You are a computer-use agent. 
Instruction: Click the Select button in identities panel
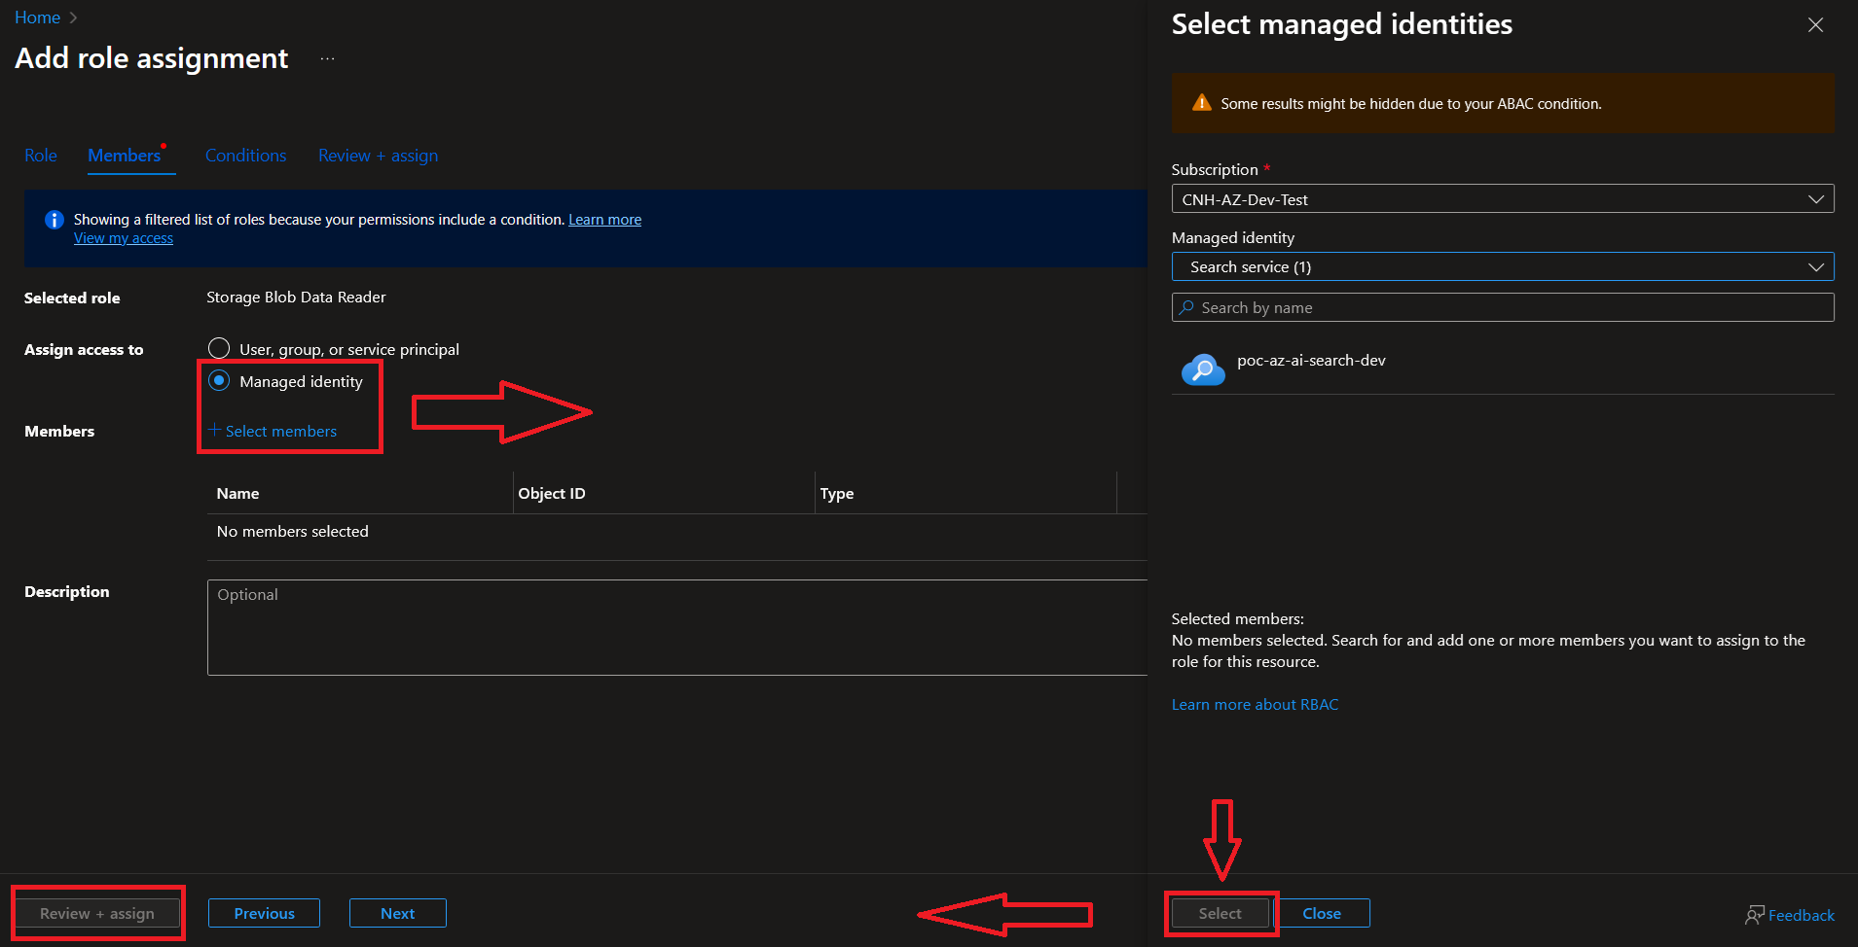tap(1220, 914)
